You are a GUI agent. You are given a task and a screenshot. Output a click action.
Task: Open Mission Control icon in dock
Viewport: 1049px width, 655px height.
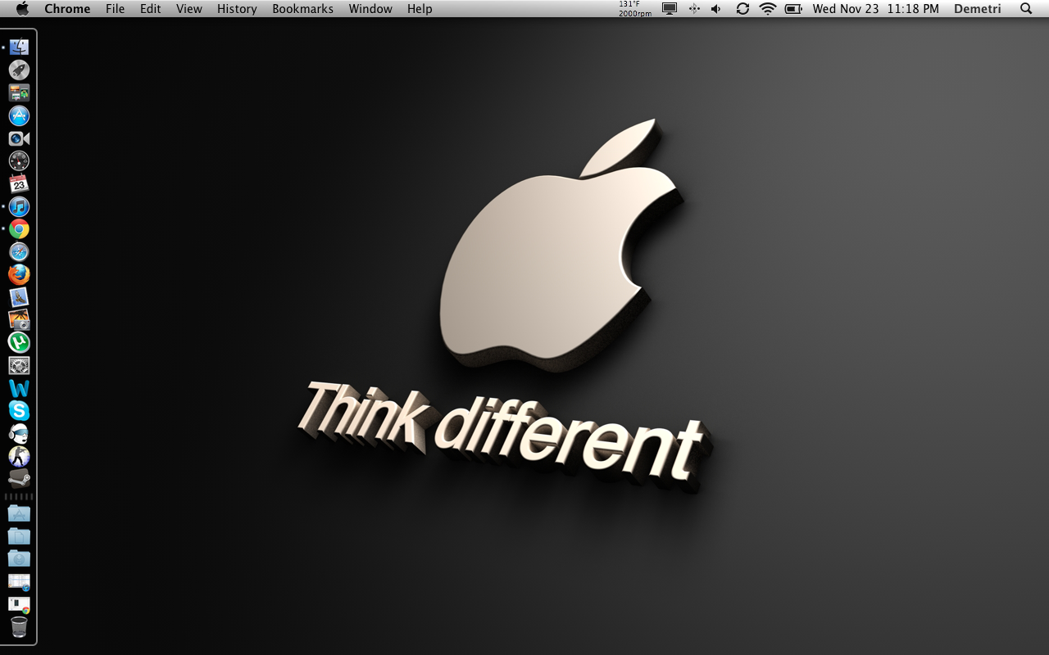[x=19, y=93]
